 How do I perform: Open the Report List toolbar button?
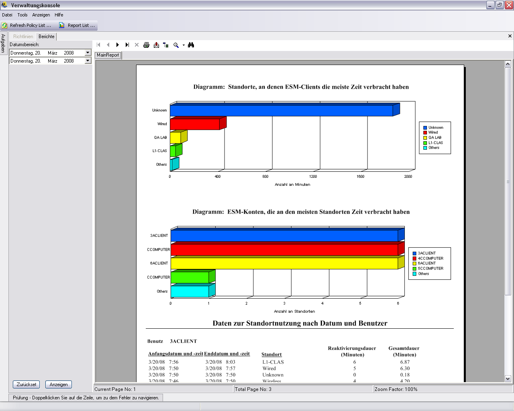77,25
